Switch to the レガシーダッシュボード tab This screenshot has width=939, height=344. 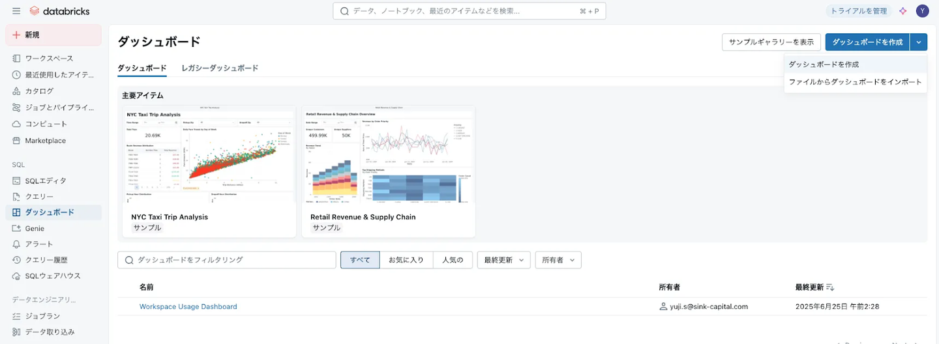pos(220,68)
